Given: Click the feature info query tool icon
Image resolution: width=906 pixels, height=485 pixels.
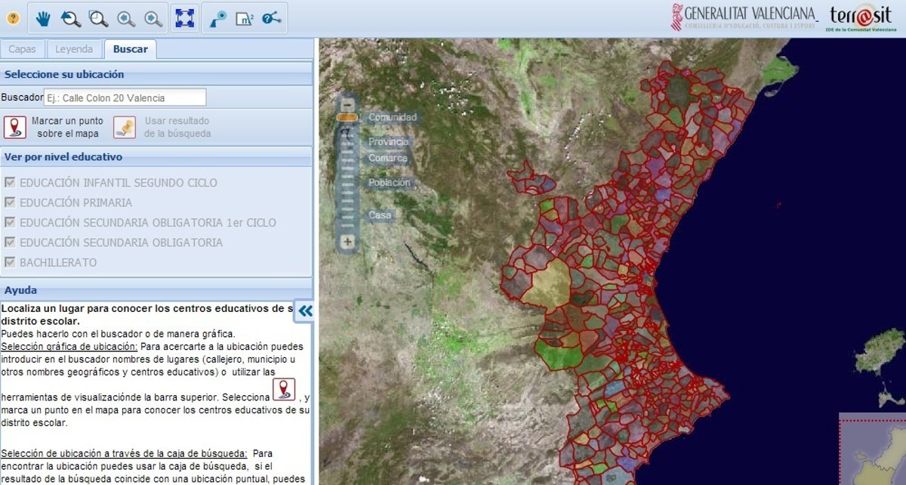Looking at the screenshot, I should (272, 19).
